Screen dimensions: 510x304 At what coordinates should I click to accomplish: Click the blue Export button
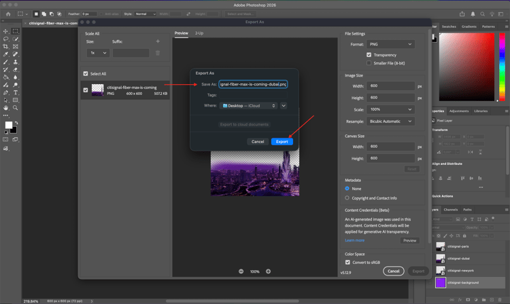[x=282, y=141]
